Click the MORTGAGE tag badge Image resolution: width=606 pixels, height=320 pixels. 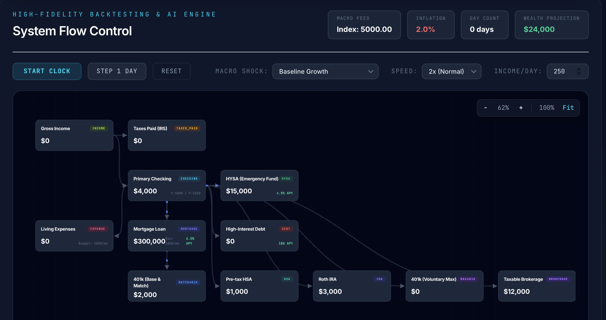click(x=189, y=229)
